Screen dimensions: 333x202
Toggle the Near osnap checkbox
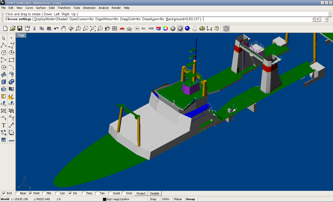pos(17,193)
